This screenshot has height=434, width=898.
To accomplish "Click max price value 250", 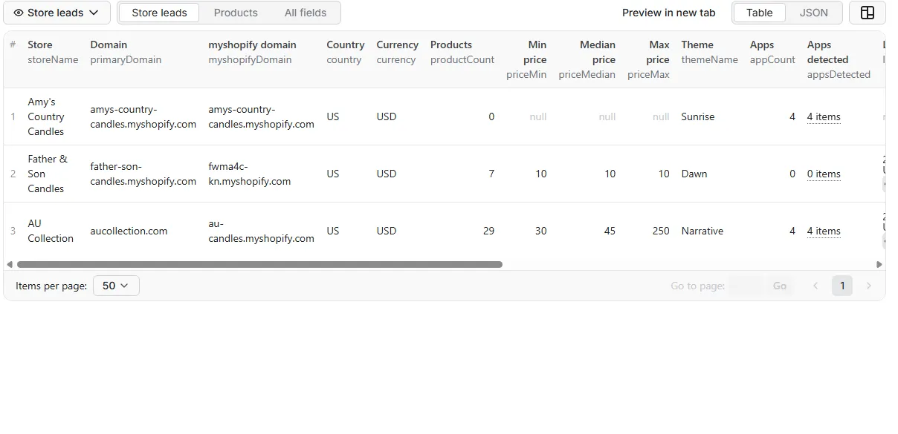I will [661, 231].
